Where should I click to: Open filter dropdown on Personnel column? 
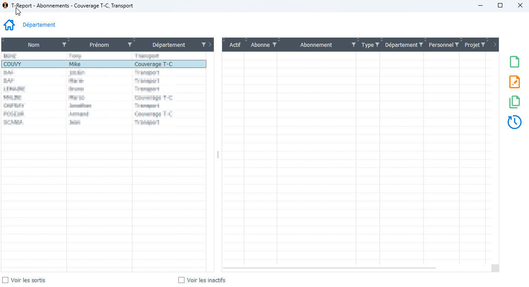pyautogui.click(x=456, y=45)
